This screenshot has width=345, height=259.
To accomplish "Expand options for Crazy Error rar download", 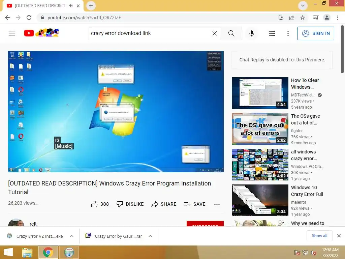I will (x=150, y=236).
